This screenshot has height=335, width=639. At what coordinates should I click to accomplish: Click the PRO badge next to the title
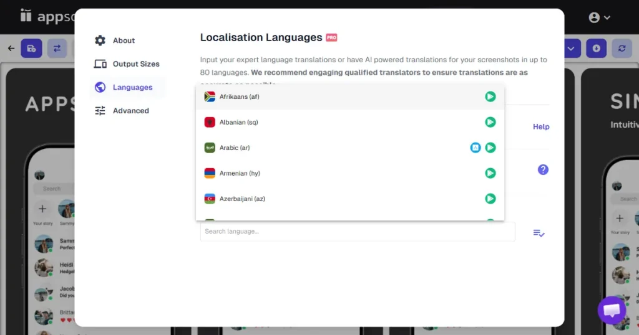click(331, 37)
